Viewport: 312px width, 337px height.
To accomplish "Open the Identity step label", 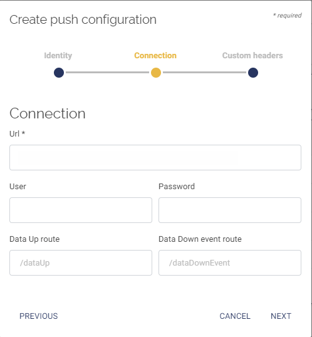I will [x=58, y=56].
